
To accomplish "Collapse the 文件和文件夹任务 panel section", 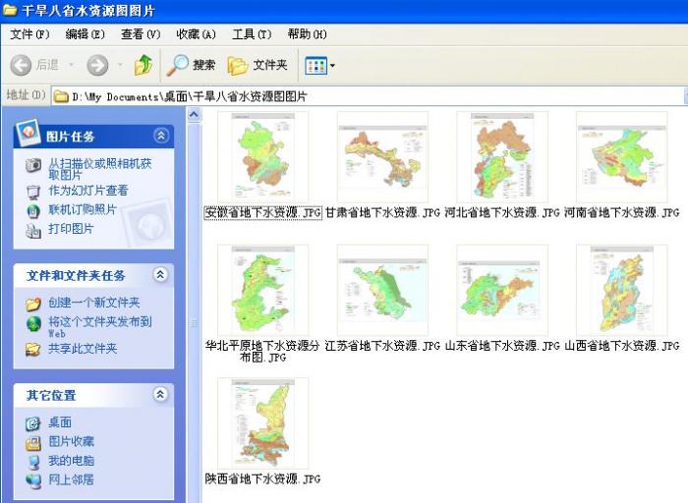I will [161, 276].
